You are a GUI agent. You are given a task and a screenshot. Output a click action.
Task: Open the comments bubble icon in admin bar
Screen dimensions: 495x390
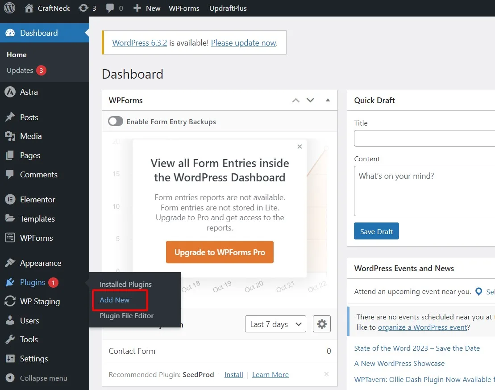(110, 8)
